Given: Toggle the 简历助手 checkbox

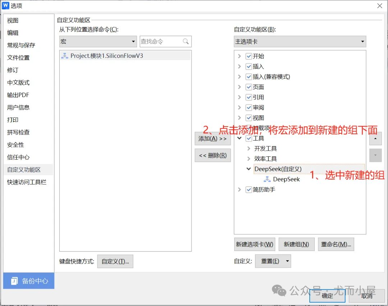Looking at the screenshot, I should click(249, 189).
